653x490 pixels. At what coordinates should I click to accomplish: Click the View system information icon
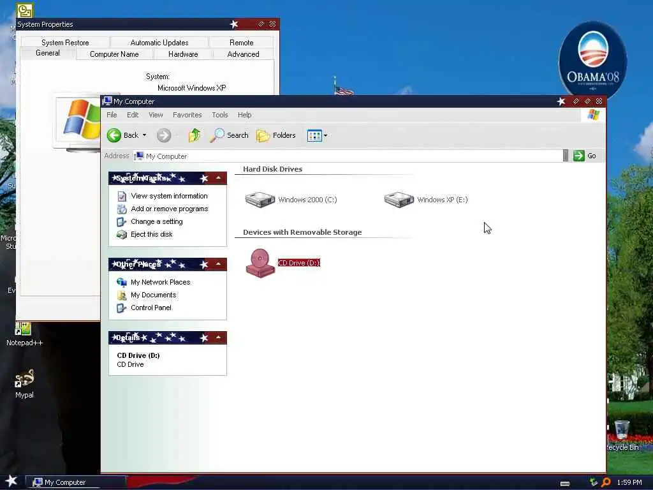[122, 196]
